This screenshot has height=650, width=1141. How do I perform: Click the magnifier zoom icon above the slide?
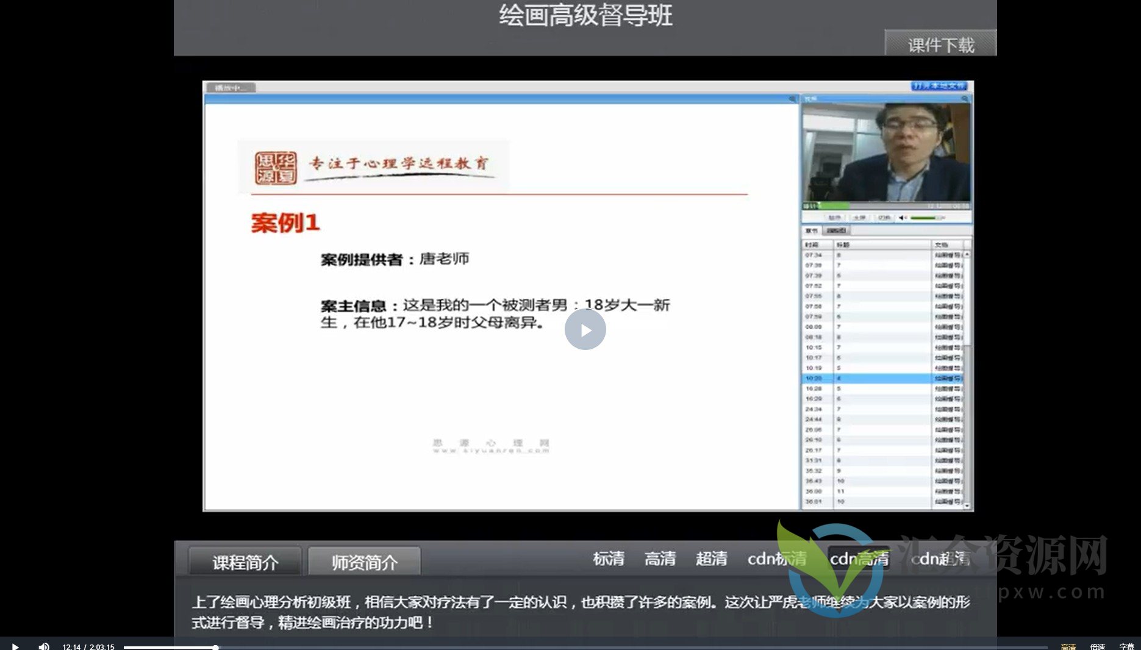791,98
